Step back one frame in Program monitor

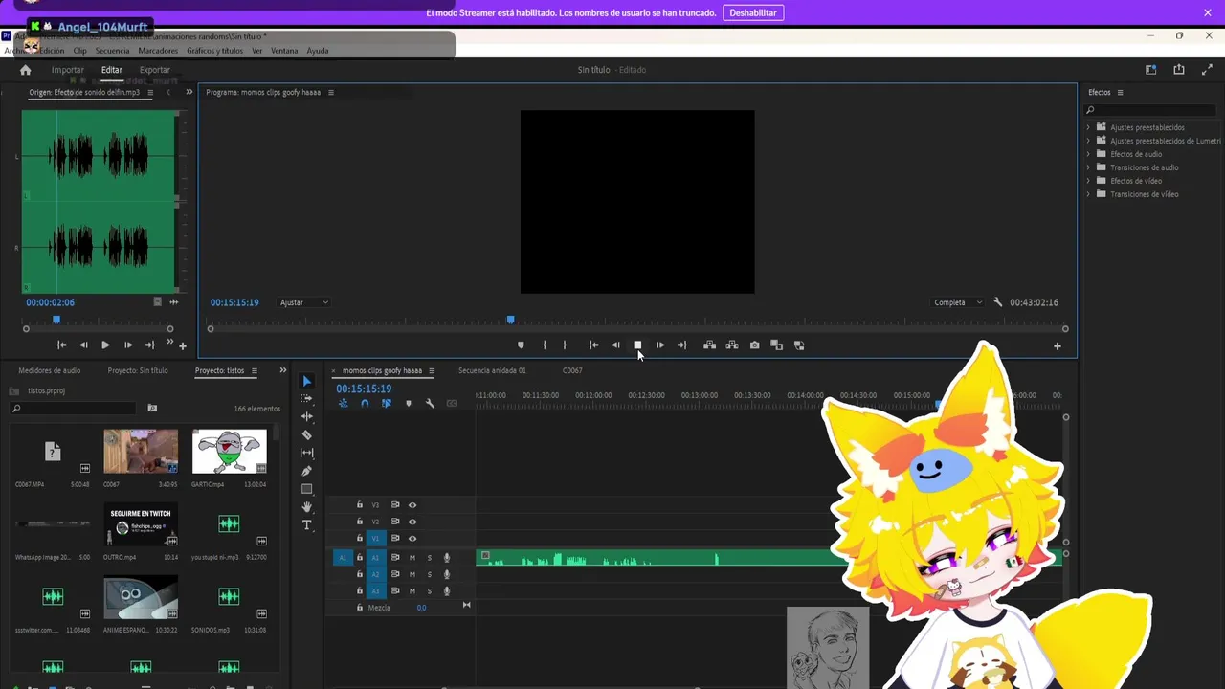(x=615, y=345)
